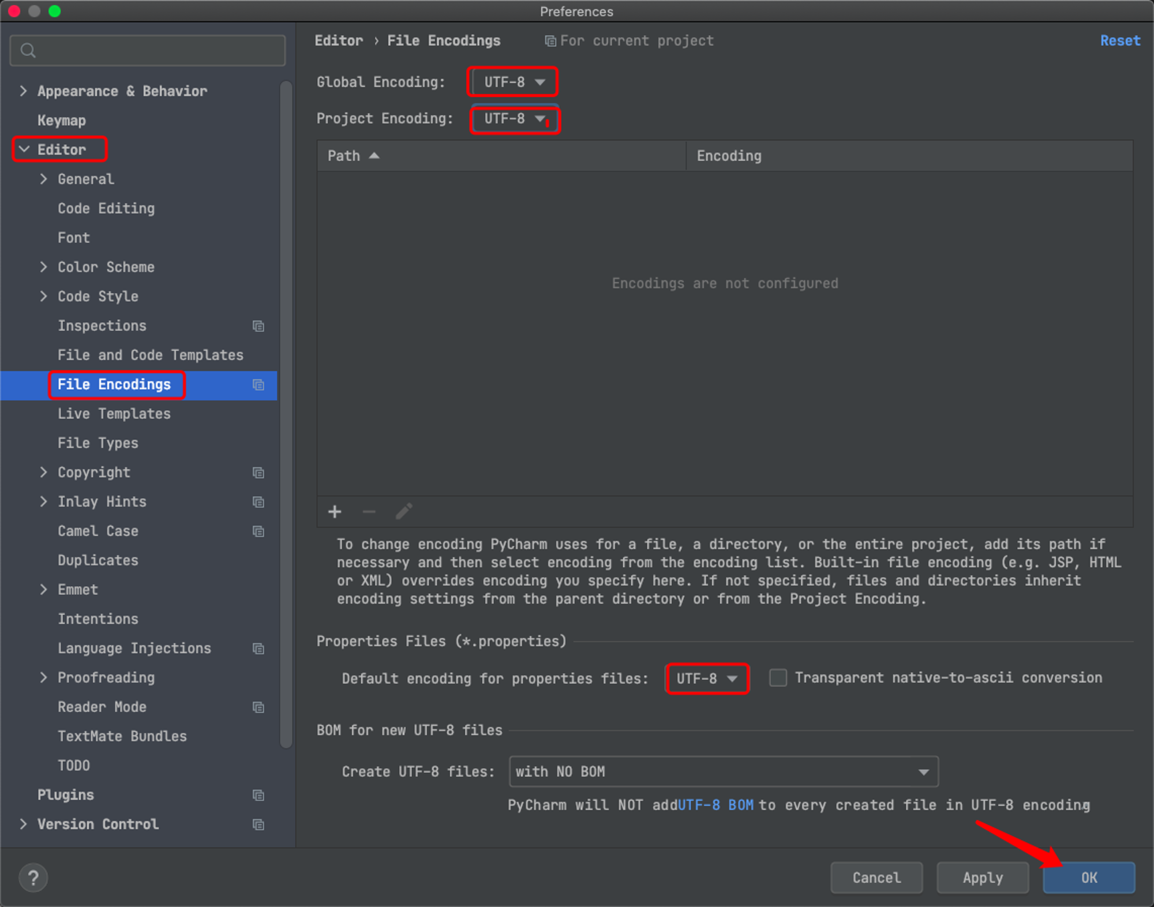The height and width of the screenshot is (907, 1154).
Task: Expand Appearance & Behavior section
Action: [23, 91]
